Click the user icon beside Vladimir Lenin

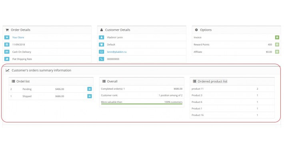pyautogui.click(x=102, y=37)
